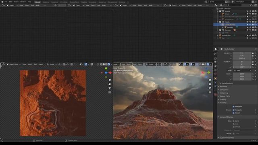Collapse Viewport Display panel
The image size is (258, 145).
click(x=226, y=117)
